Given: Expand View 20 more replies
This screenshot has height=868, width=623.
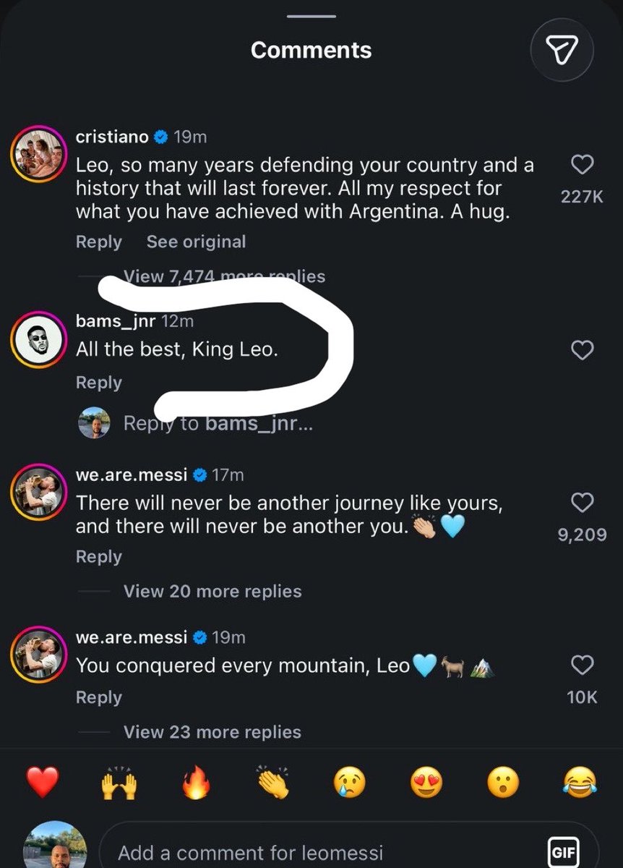Looking at the screenshot, I should 212,591.
